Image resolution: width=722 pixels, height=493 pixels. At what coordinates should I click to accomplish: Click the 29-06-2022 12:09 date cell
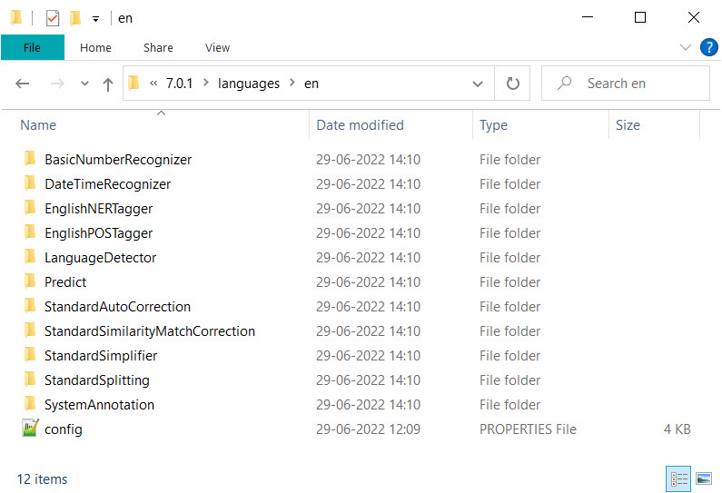click(x=368, y=429)
